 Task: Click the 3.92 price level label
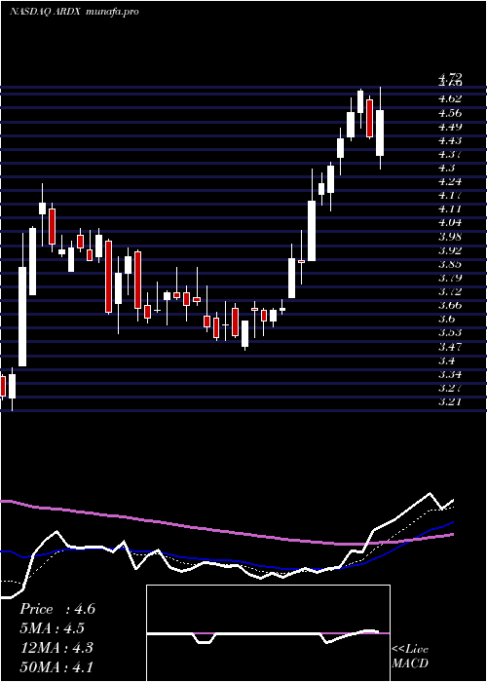pos(450,250)
